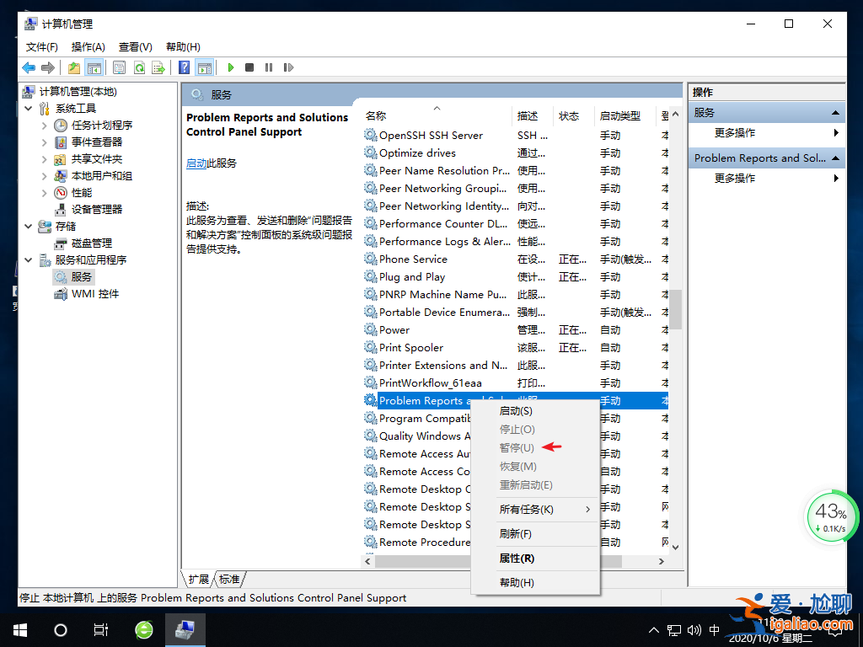Screen dimensions: 863x647
Task: Click the 43% progress circle indicator
Action: [831, 516]
